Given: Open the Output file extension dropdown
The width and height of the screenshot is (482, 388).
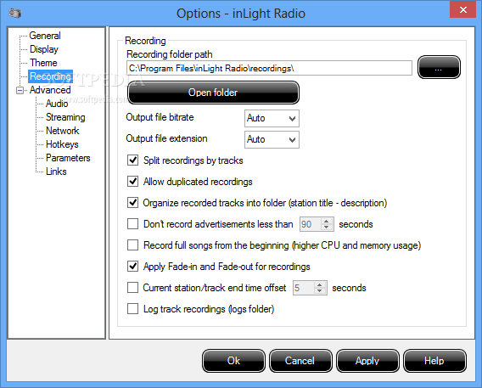Looking at the screenshot, I should point(272,139).
